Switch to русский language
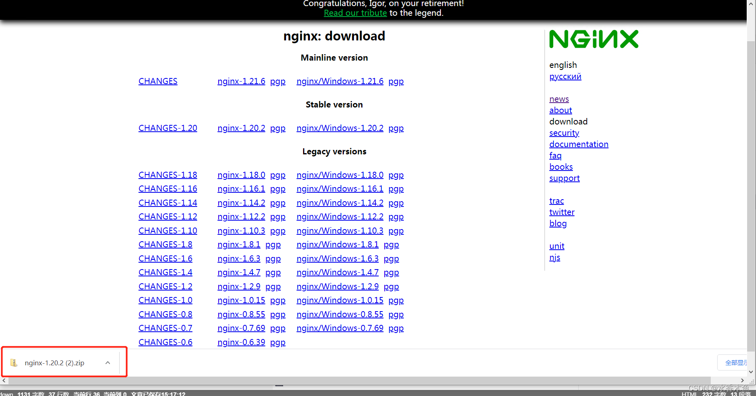The width and height of the screenshot is (756, 396). (x=565, y=76)
